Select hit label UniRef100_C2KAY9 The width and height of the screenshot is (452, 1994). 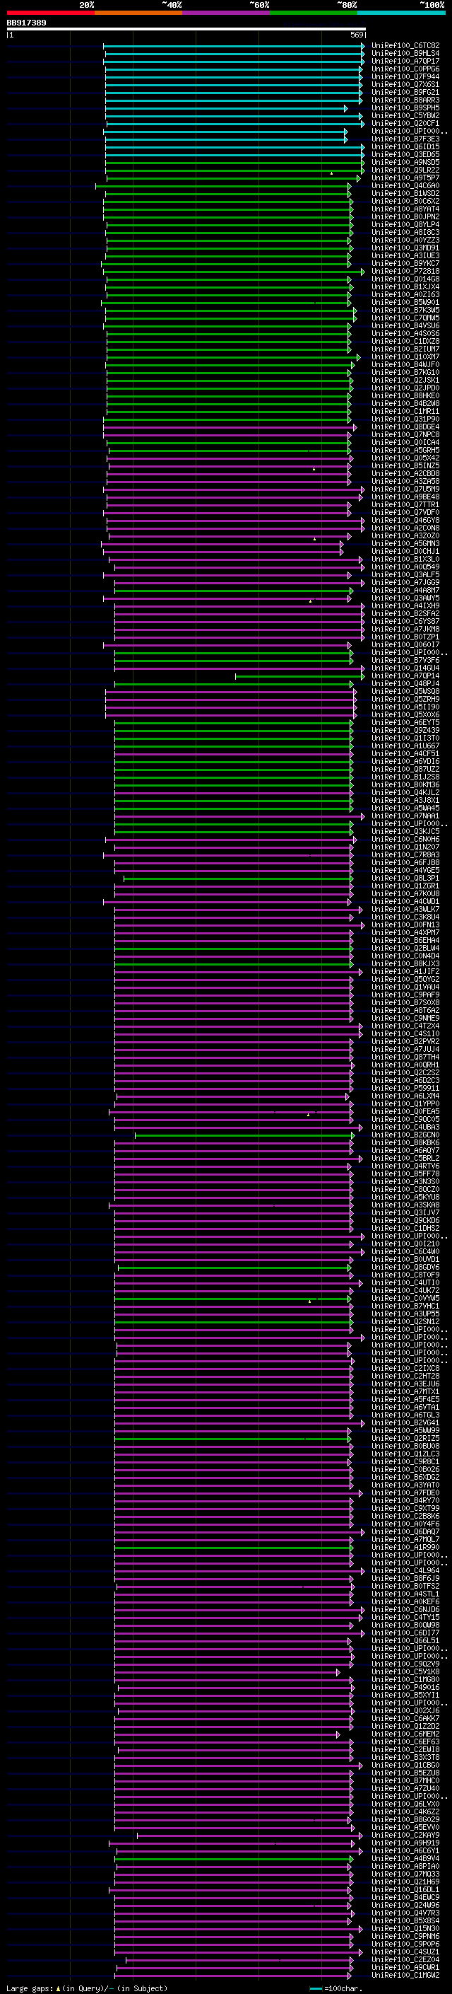[405, 1836]
